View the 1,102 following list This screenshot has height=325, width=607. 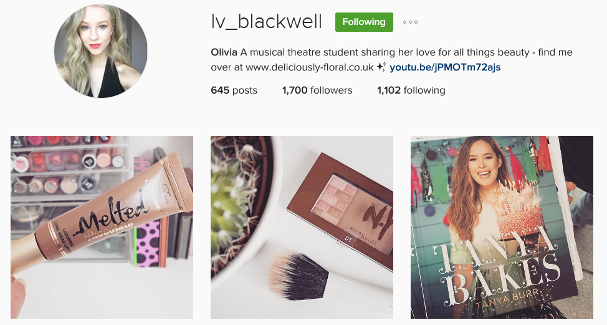411,90
